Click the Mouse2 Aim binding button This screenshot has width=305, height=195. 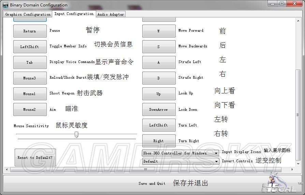(30, 109)
